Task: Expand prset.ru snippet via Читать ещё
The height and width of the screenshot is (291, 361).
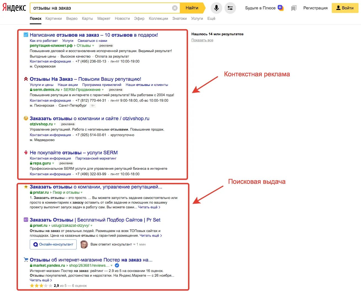Action: pyautogui.click(x=151, y=236)
